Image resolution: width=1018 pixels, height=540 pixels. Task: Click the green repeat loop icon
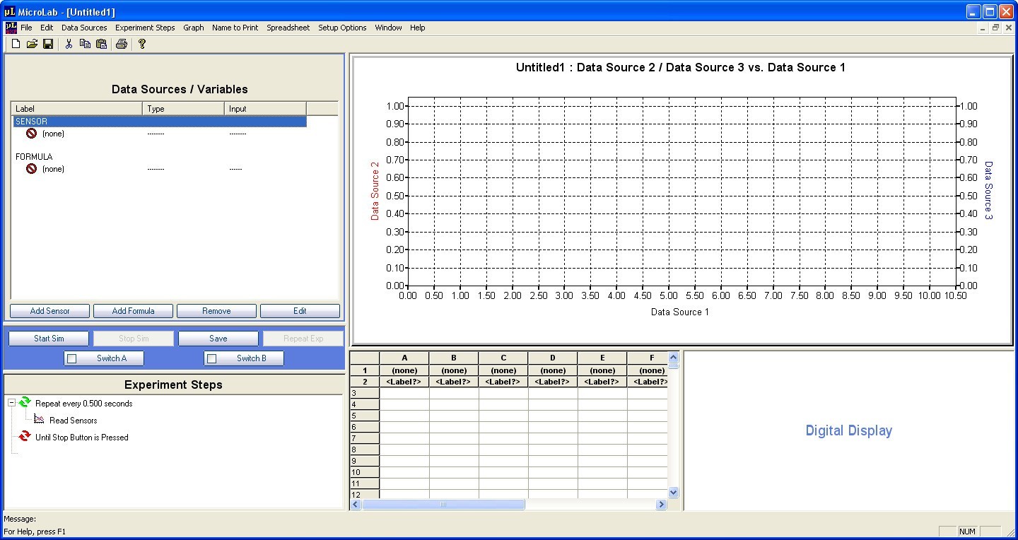click(25, 403)
